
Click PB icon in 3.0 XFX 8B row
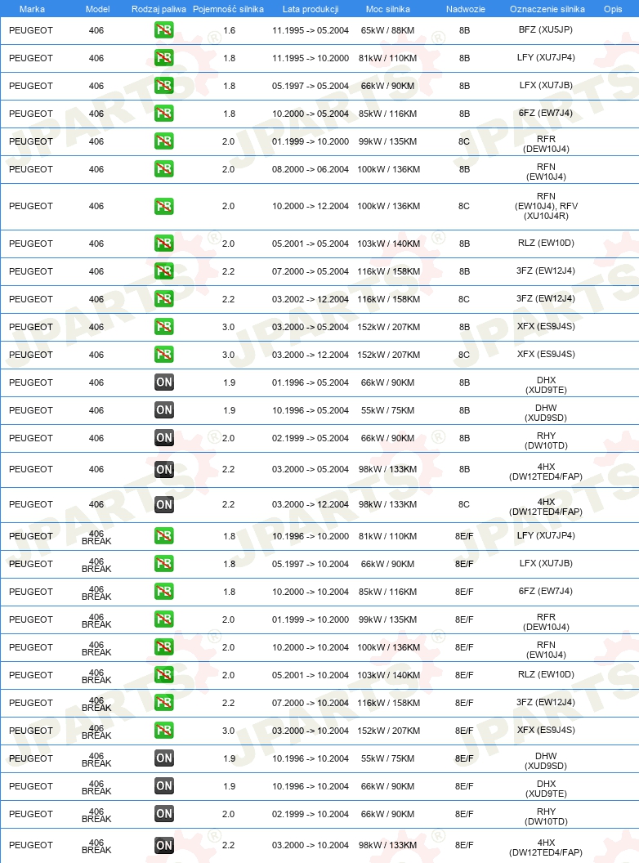click(164, 327)
